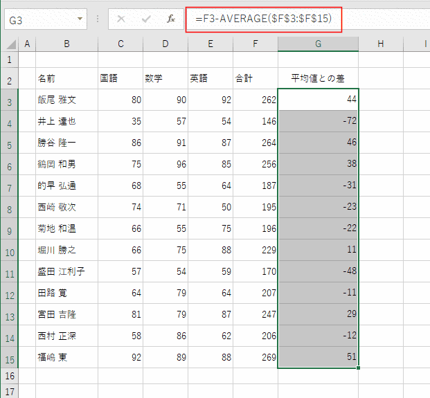The width and height of the screenshot is (430, 398).
Task: Select row 3 header
Action: [10, 100]
